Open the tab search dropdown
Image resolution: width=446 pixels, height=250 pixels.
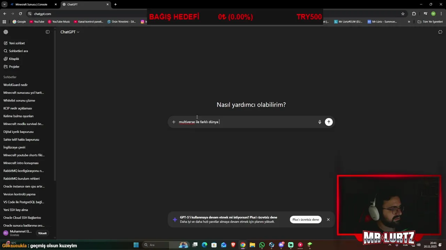[x=4, y=5]
